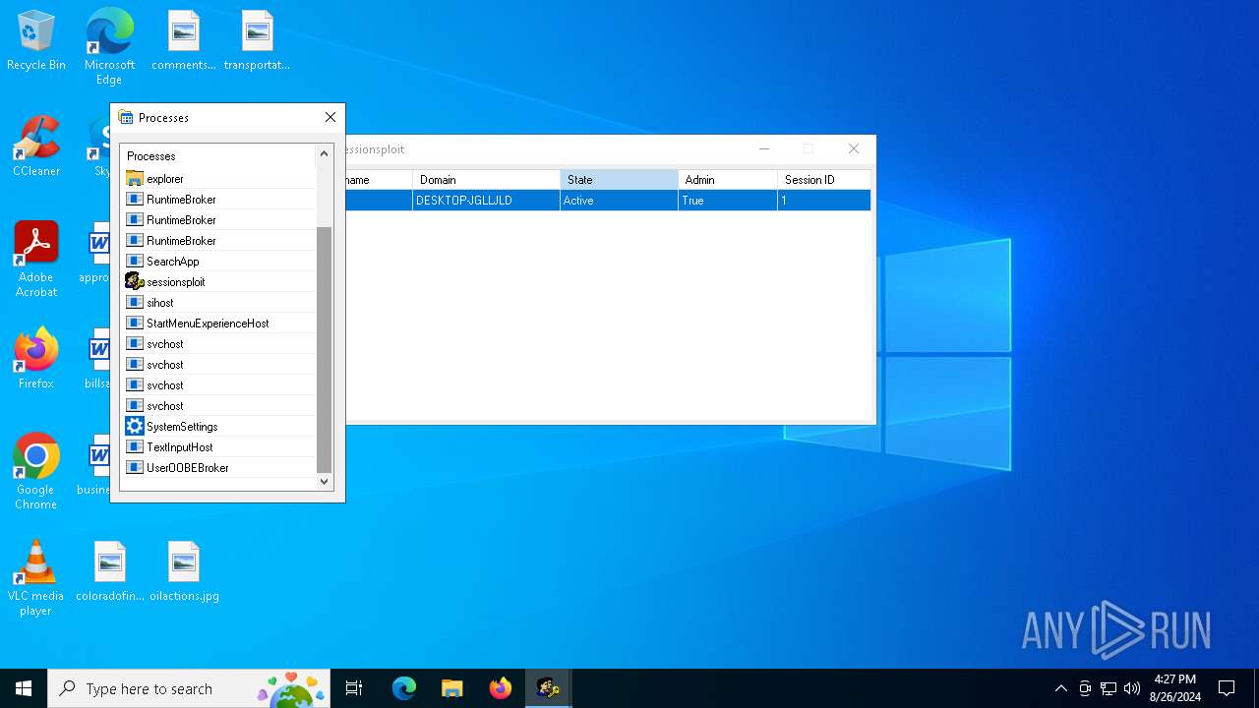Select the explorer row text
The height and width of the screenshot is (708, 1259).
[165, 179]
